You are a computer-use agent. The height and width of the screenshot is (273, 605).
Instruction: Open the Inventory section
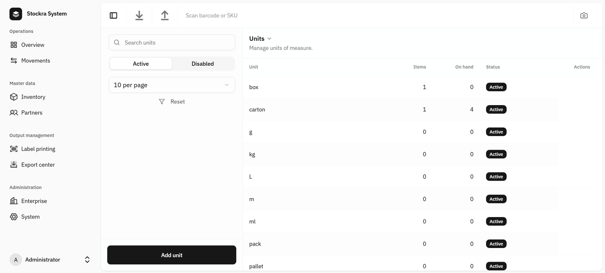tap(33, 97)
